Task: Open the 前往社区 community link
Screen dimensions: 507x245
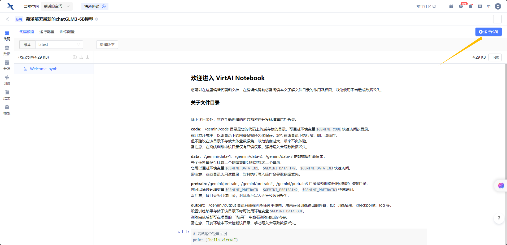Action: [x=426, y=6]
